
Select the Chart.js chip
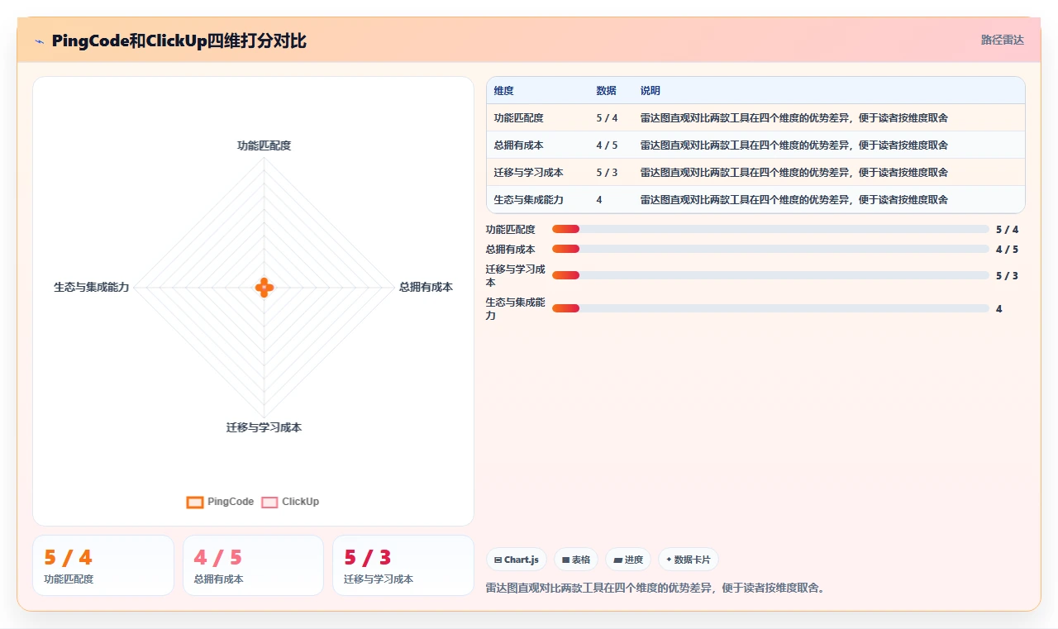516,560
